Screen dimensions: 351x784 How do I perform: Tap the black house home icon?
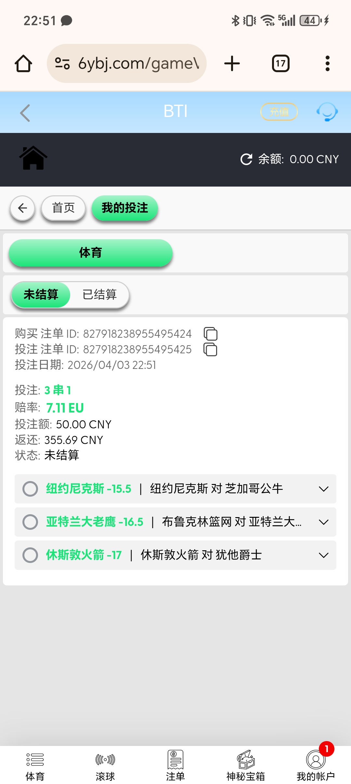click(33, 158)
